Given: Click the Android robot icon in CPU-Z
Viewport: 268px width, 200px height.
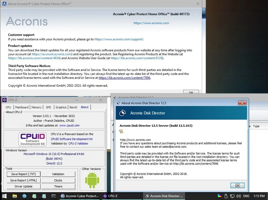Looking at the screenshot, I should (x=92, y=180).
